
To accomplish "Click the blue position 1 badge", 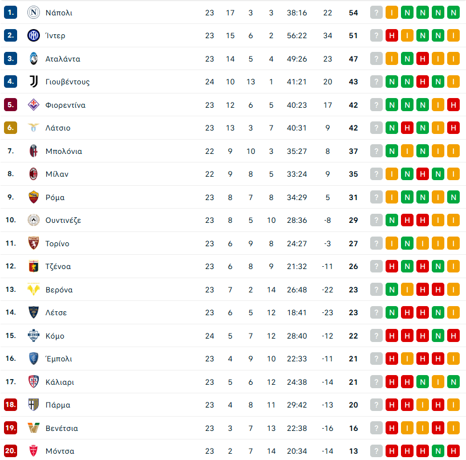I will pos(10,13).
